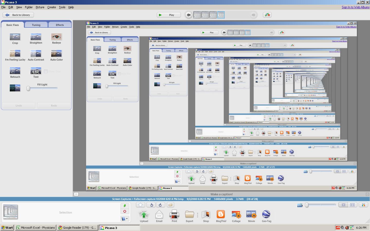Go Back to Library
This screenshot has width=370, height=231.
tap(18, 15)
